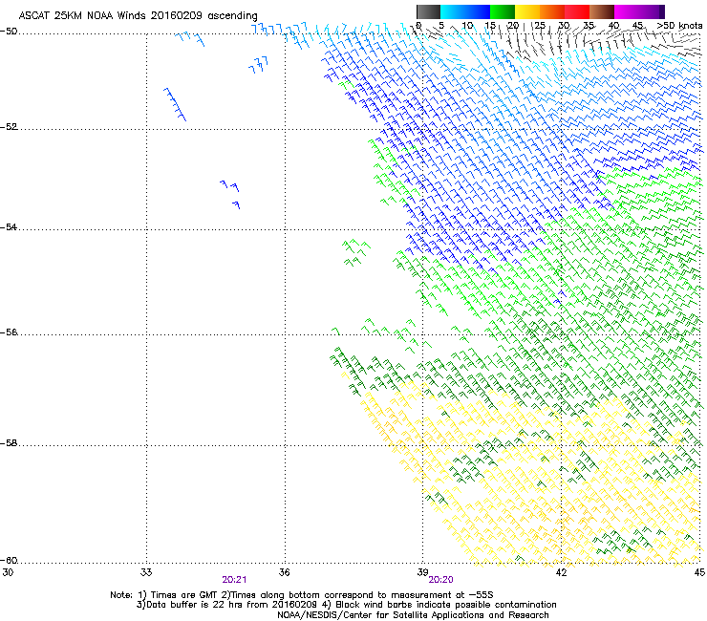Click the '>50 knots' legend label
This screenshot has height=621, width=707.
point(679,25)
